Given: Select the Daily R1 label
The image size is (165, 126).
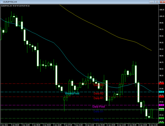Looking at the screenshot, I should click(x=99, y=98).
